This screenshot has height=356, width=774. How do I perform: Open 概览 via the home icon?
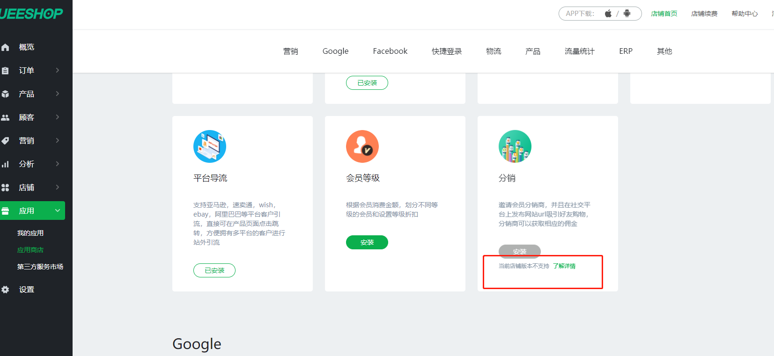point(6,47)
